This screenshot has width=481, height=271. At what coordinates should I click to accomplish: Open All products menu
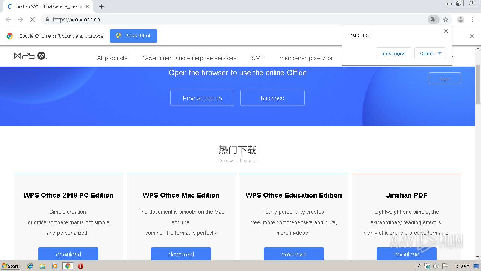click(x=112, y=58)
